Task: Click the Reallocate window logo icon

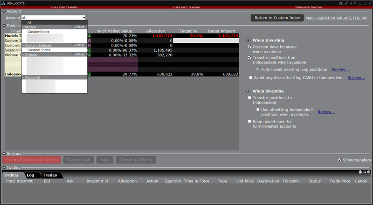Action: click(x=3, y=3)
